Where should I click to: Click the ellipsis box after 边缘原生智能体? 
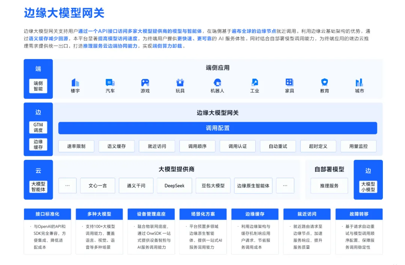[x=285, y=186]
